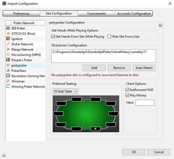Choose iPoker Network from the list

point(25,44)
